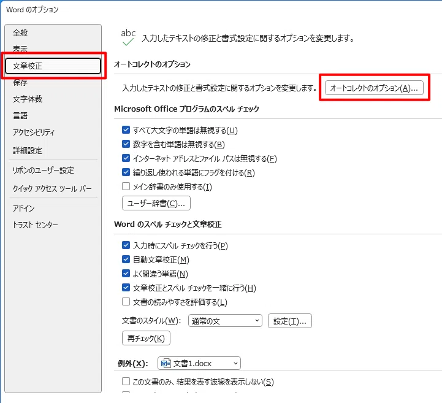Click the オートコレクトのオプション(A)... button
The width and height of the screenshot is (442, 403).
374,88
